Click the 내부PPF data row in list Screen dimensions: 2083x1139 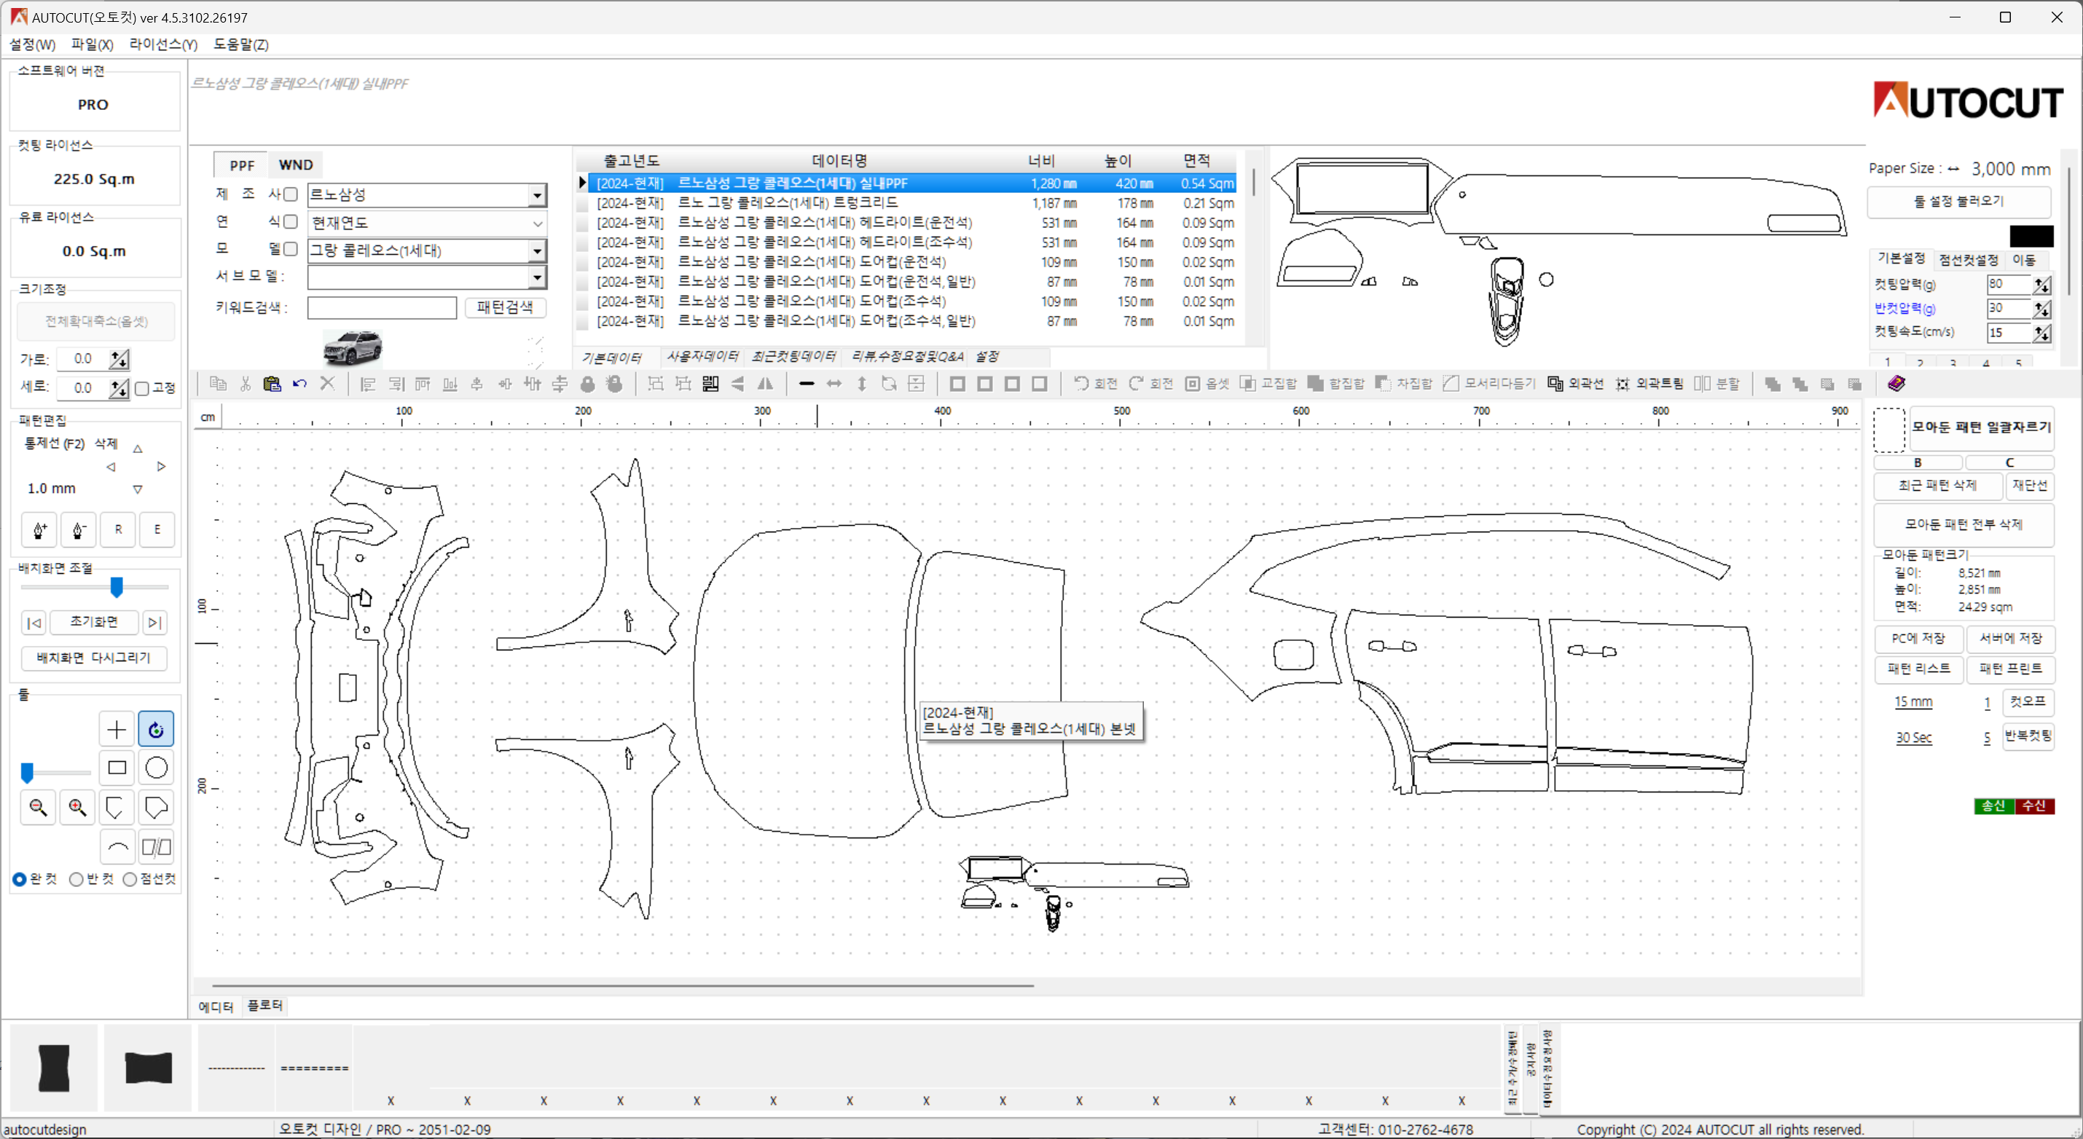(911, 182)
